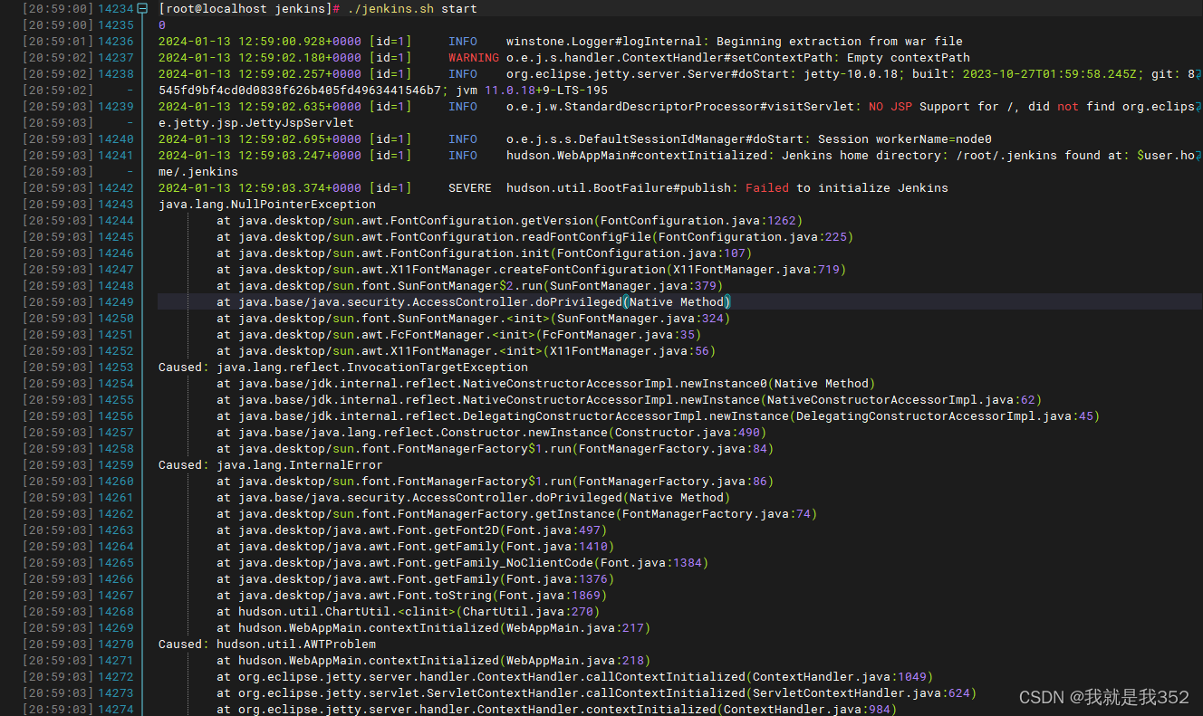Click 'NativeConstructorAccessorImpl.java:62' reference
Image resolution: width=1203 pixels, height=716 pixels.
click(901, 399)
